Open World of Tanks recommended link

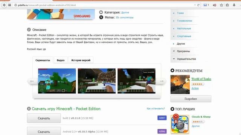tap(201, 79)
